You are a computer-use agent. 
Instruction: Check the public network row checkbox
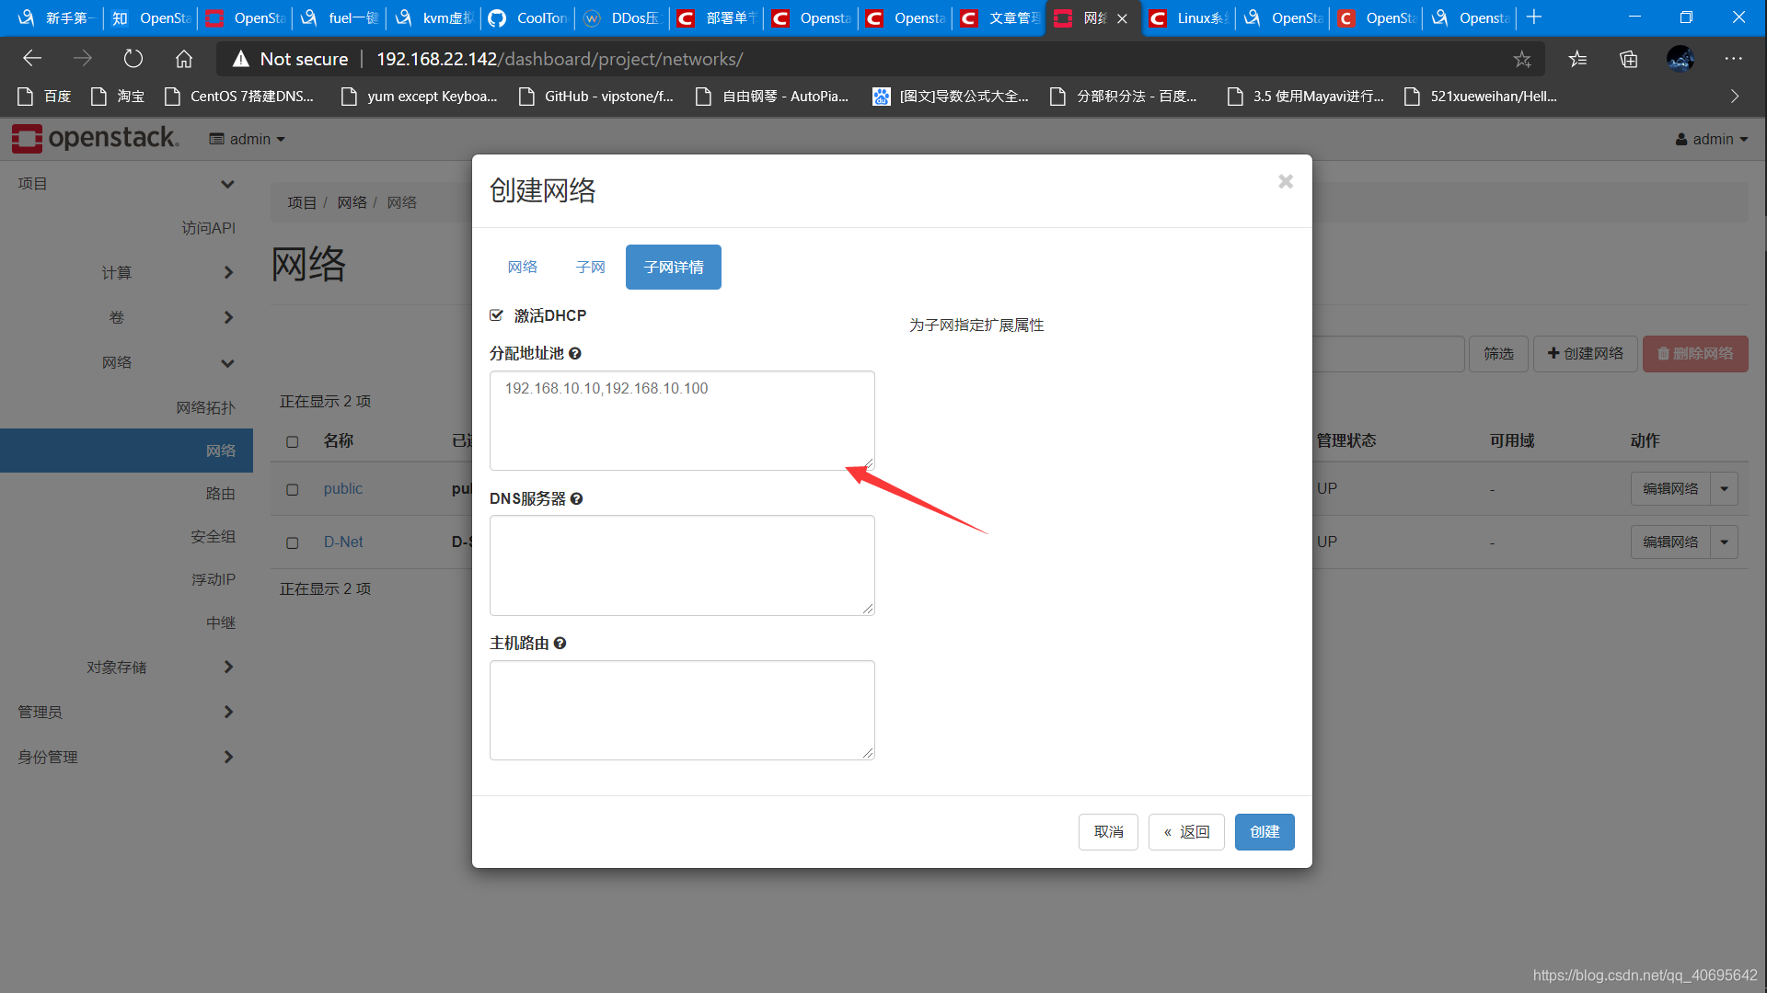[293, 490]
